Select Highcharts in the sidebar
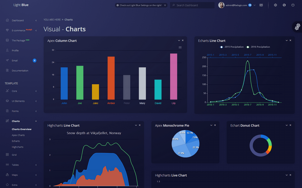 18,147
